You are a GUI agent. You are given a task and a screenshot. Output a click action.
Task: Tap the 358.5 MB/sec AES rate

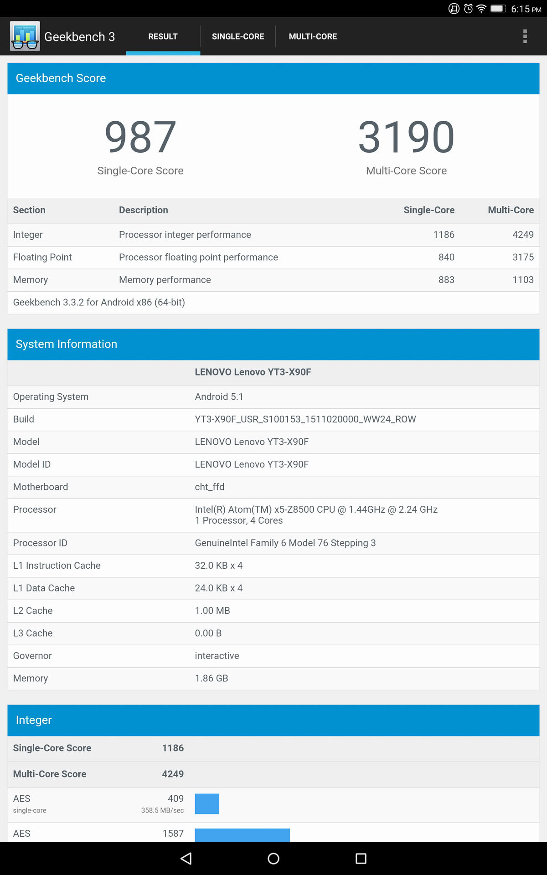click(x=163, y=811)
